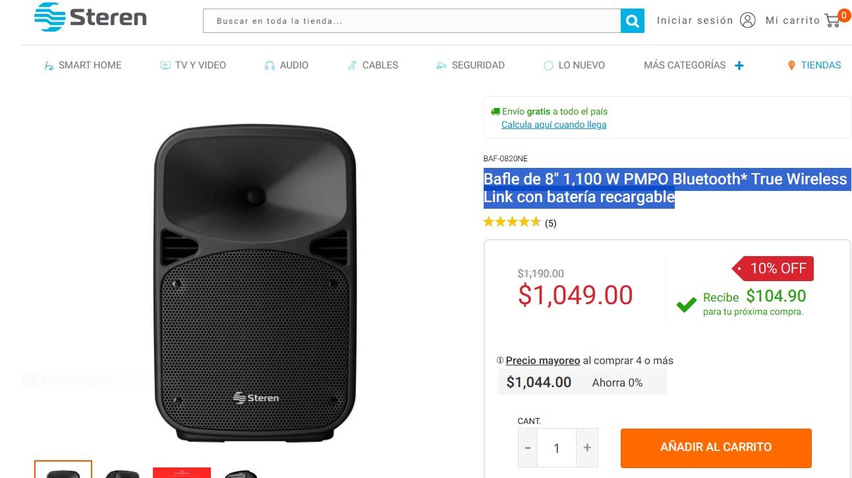Open the user account icon
Image resolution: width=852 pixels, height=478 pixels.
coord(747,20)
